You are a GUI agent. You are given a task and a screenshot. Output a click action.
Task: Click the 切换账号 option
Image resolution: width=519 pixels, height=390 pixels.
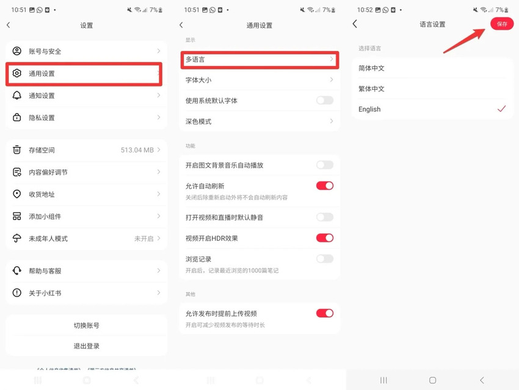point(86,325)
